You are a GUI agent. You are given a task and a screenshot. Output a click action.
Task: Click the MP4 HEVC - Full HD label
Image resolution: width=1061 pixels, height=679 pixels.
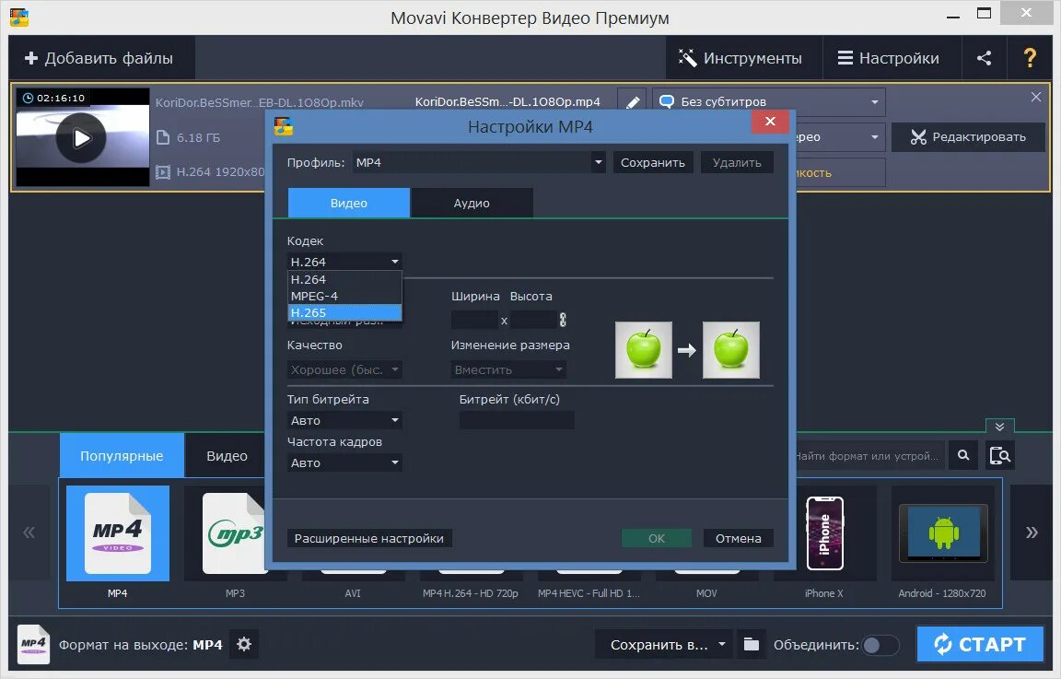(589, 593)
